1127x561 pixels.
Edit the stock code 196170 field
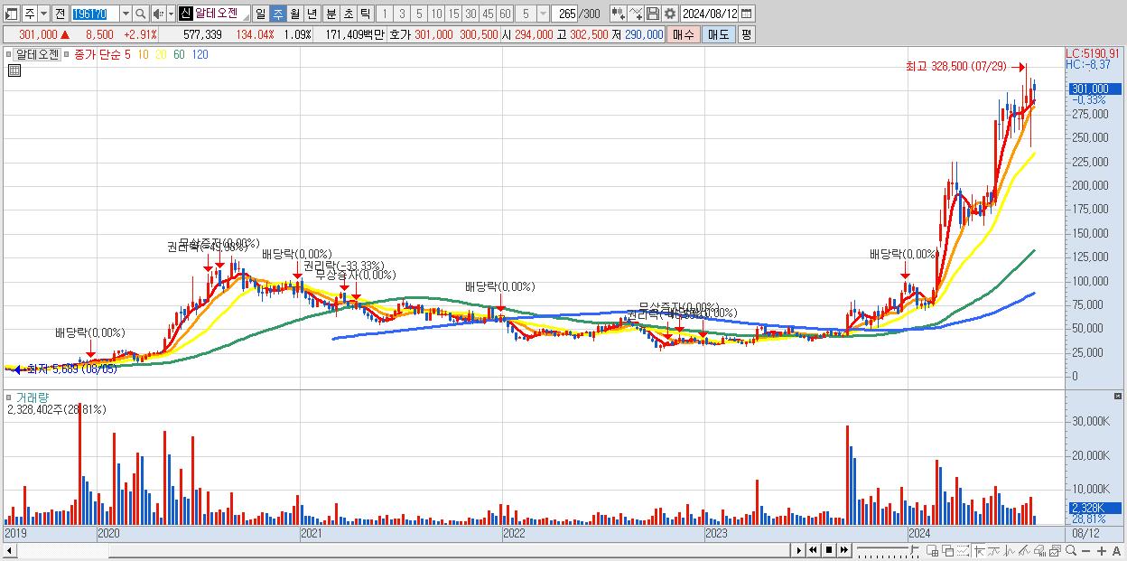tap(95, 14)
